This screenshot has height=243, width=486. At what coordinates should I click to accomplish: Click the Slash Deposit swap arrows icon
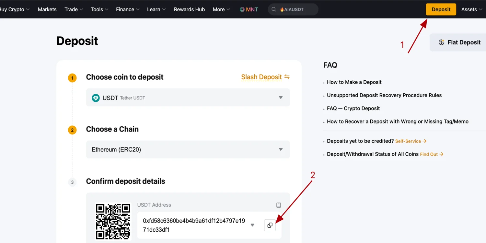coord(287,77)
